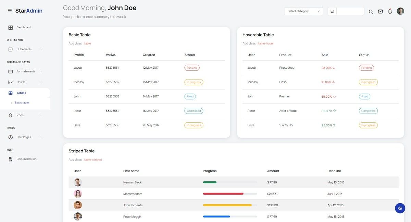
Task: Click the down arrow beside 28.76%
Action: coord(334,68)
